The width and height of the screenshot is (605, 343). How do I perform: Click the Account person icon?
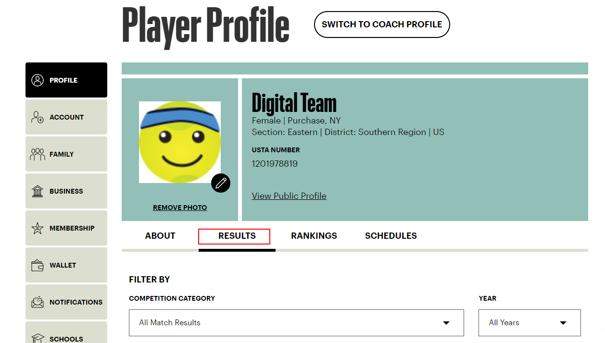click(37, 117)
